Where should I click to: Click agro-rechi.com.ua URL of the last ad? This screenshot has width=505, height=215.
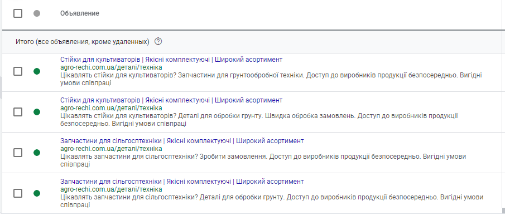[x=111, y=189]
